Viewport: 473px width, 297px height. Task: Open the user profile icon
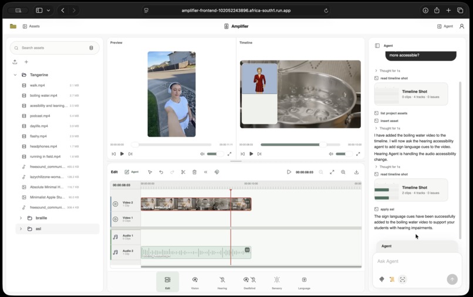[x=461, y=26]
